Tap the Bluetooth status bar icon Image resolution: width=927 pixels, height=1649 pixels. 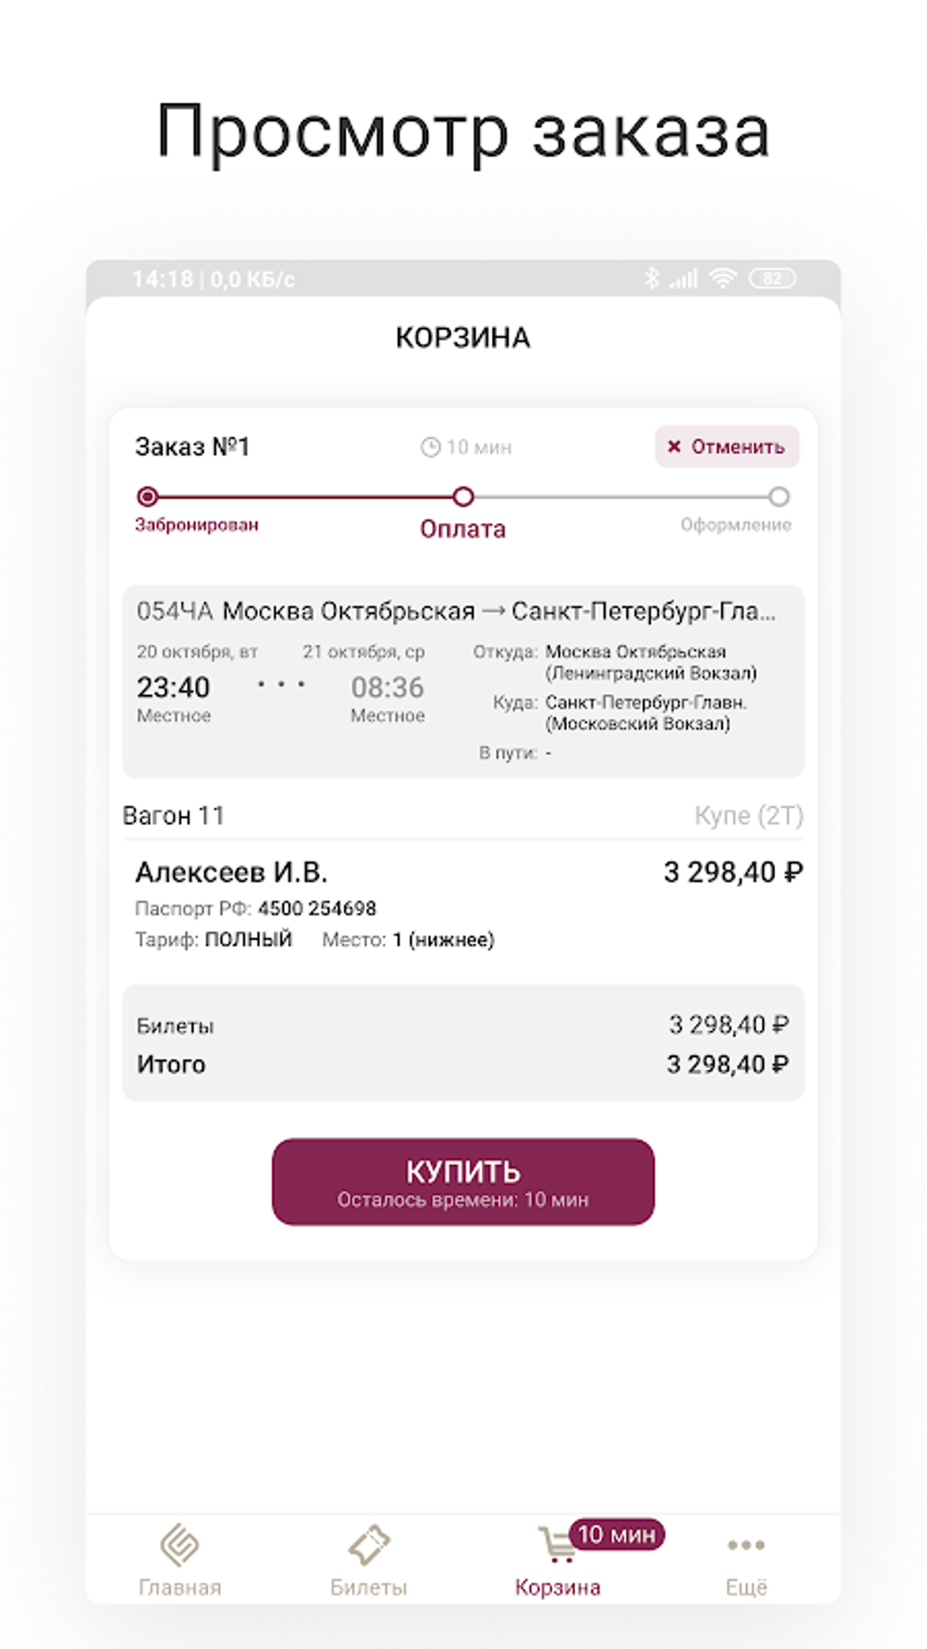[x=651, y=278]
